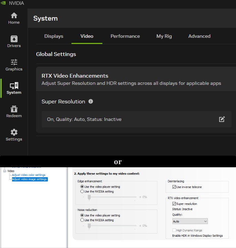Click On, Quality: Auto status row
Screen dimensions: 236x248
click(136, 119)
